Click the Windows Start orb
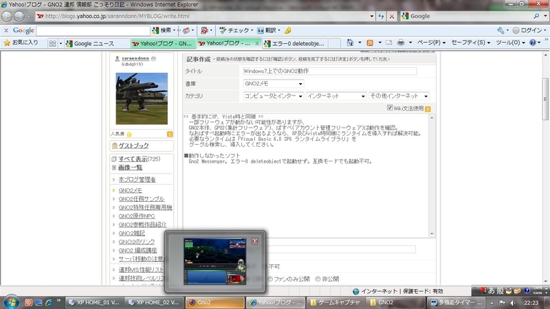Screen dimensions: 550x309 tap(11, 302)
